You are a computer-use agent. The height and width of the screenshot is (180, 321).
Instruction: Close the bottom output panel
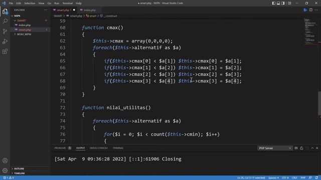coord(317,148)
